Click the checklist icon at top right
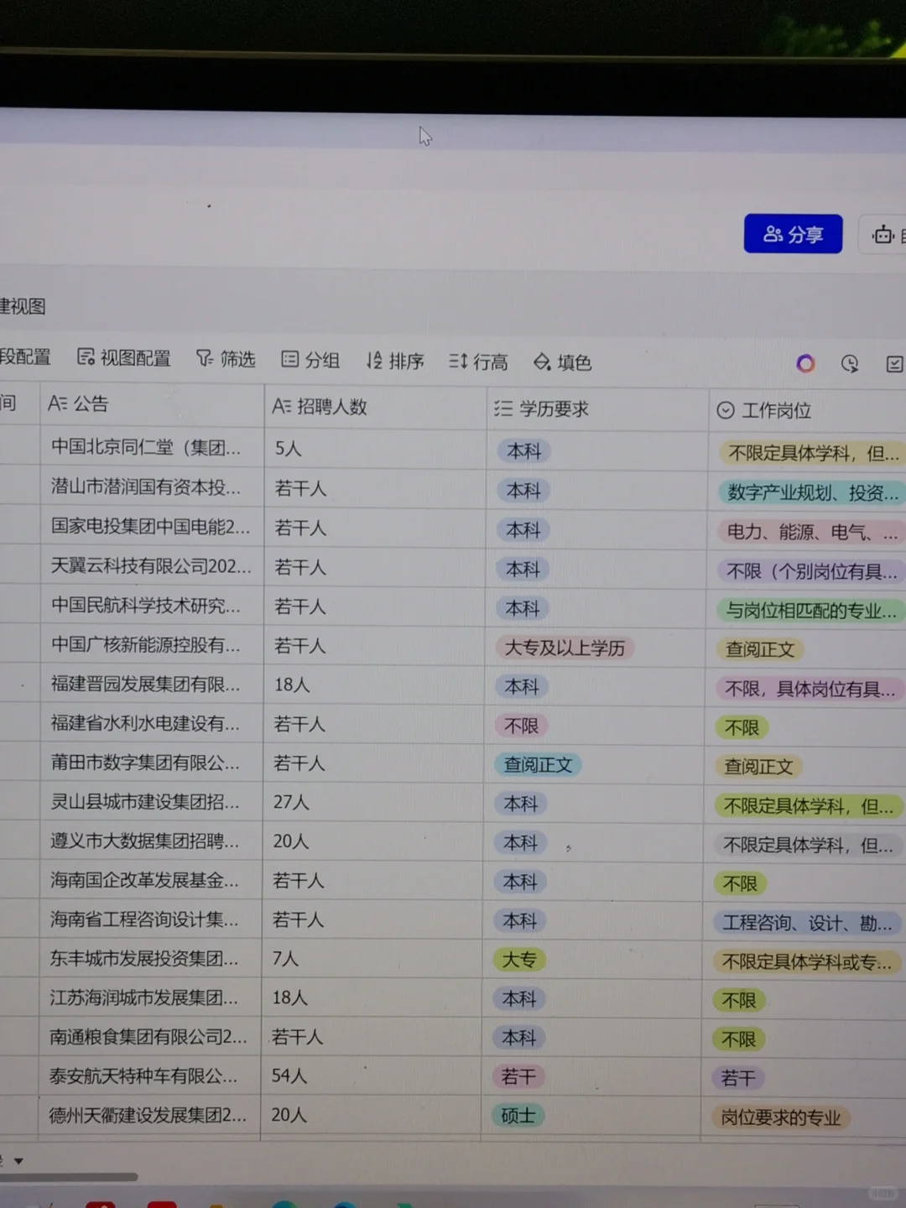 (894, 364)
